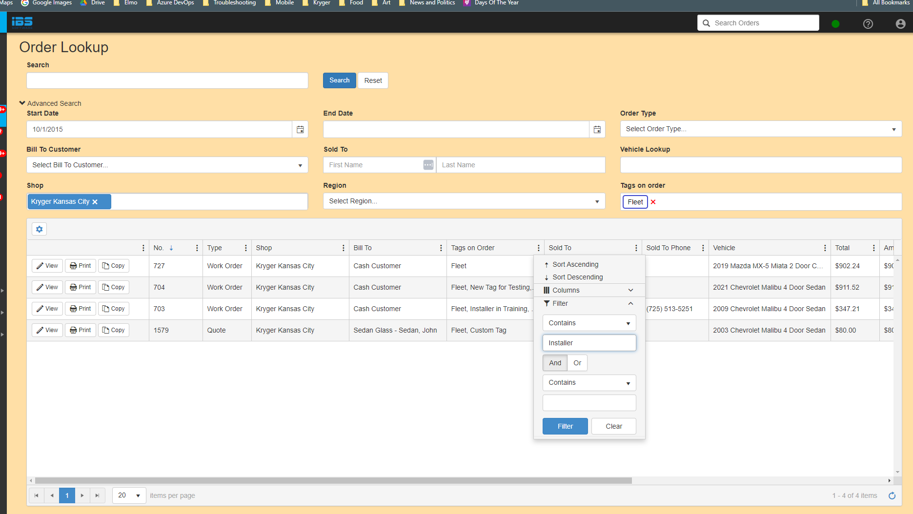This screenshot has width=913, height=514.
Task: Open column menu for Tags on Order
Action: pos(539,248)
